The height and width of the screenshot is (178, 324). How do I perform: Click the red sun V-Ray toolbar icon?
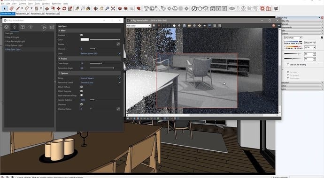(x=262, y=8)
